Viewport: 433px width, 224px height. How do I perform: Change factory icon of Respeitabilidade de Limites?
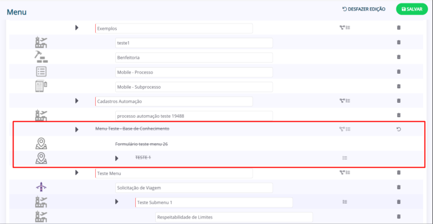coord(41,216)
